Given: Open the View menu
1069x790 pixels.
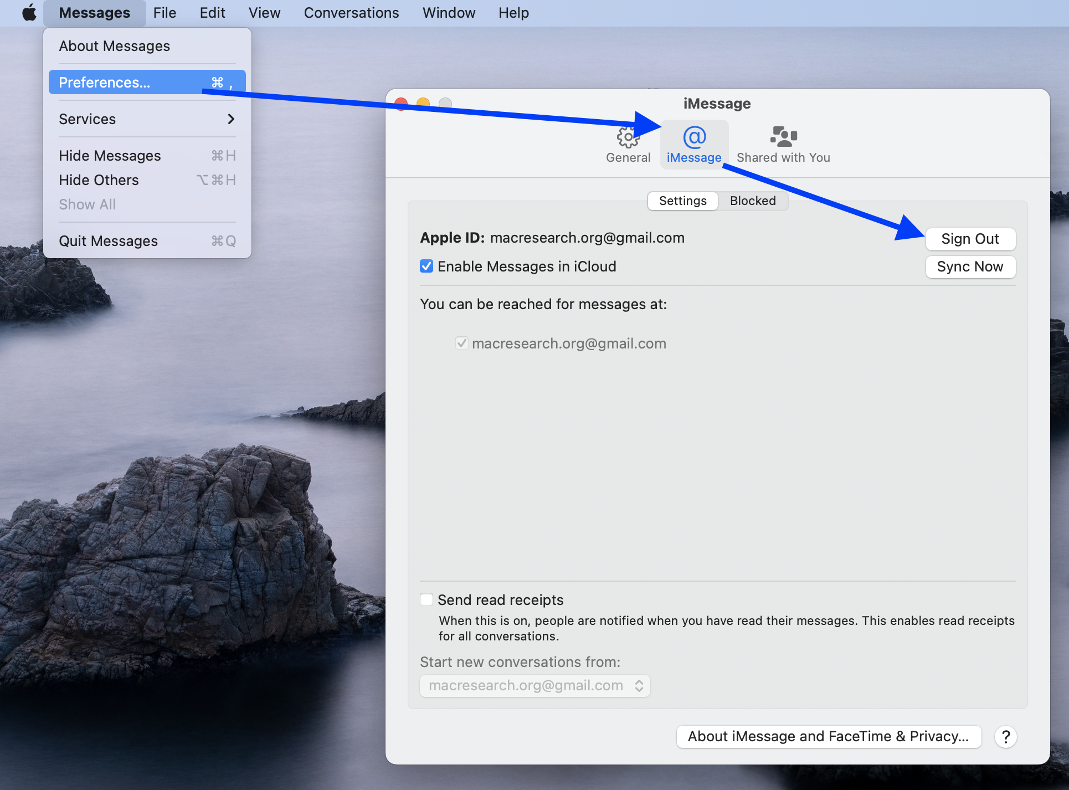Looking at the screenshot, I should pyautogui.click(x=264, y=13).
